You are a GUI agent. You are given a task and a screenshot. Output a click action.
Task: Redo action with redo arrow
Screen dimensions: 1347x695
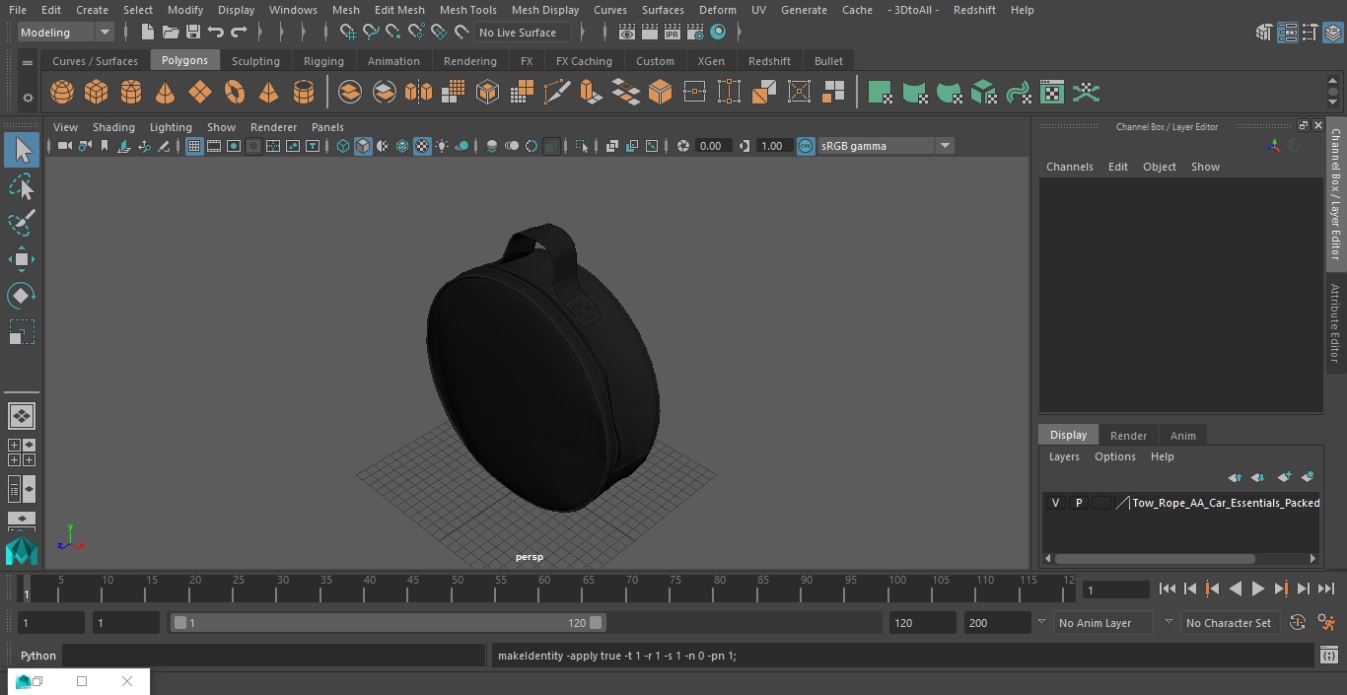click(239, 33)
